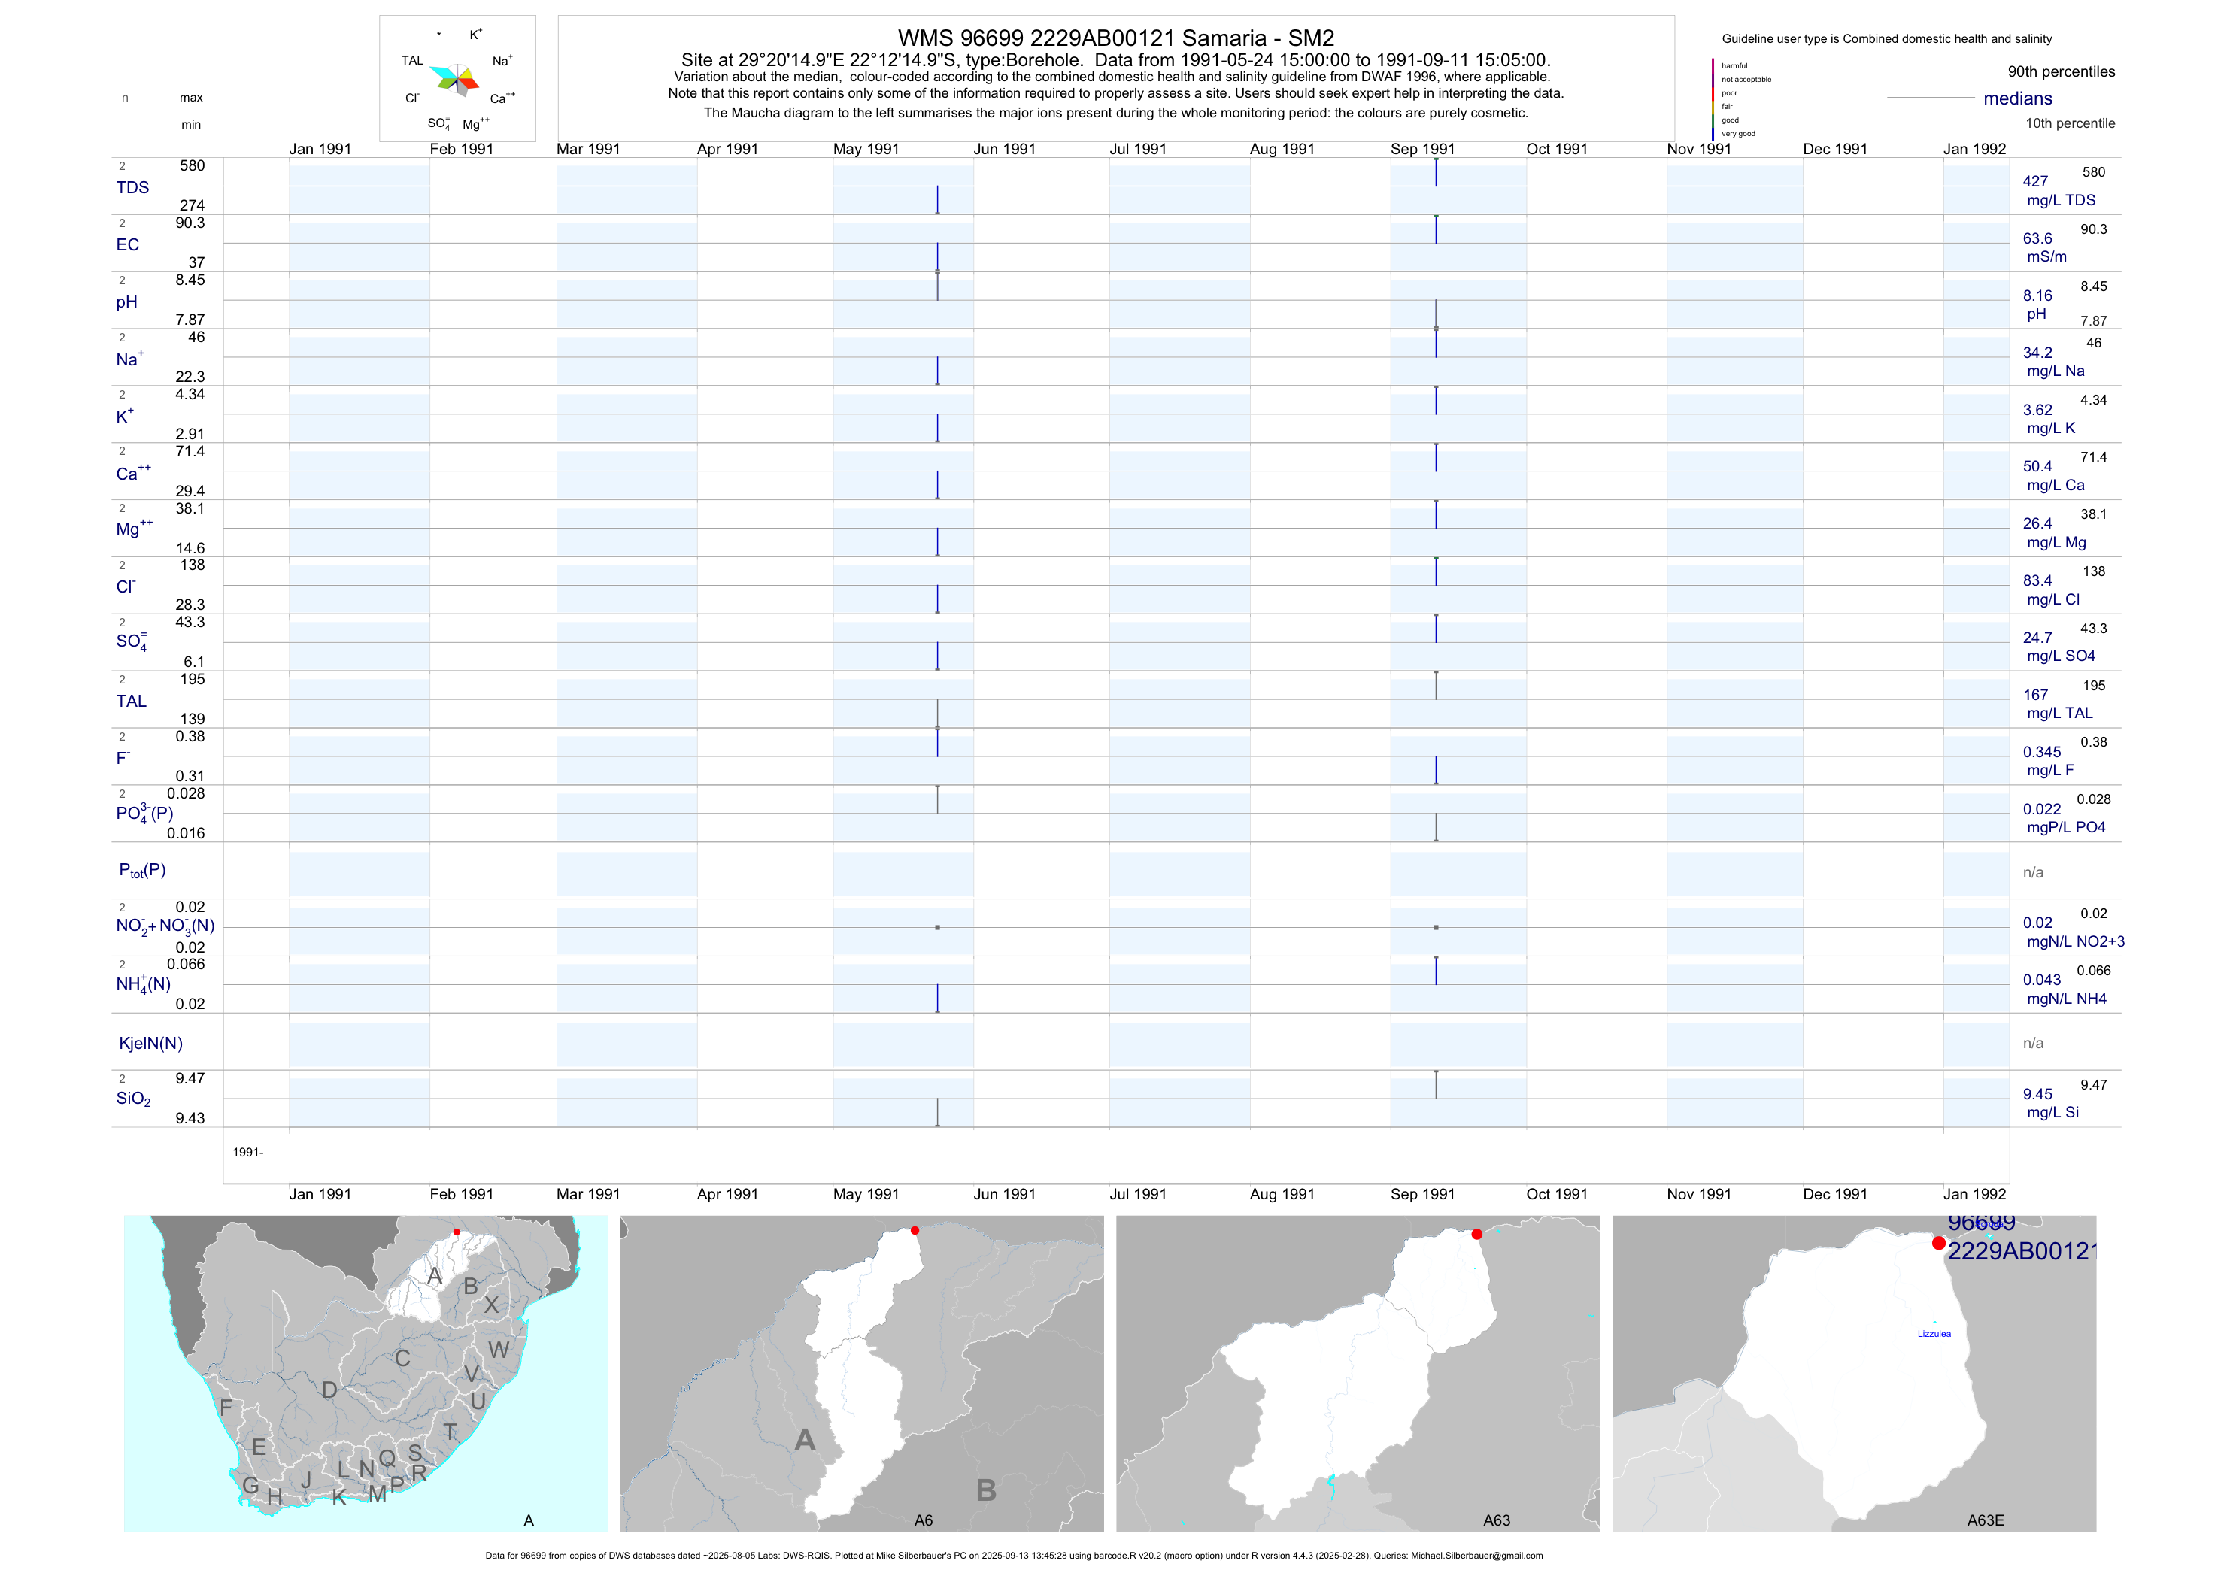Click the site title WMS 96699 heading
The width and height of the screenshot is (2233, 1579).
pos(1115,38)
